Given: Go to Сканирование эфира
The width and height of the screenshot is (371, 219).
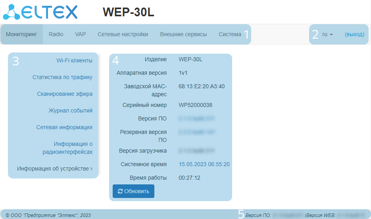Looking at the screenshot, I should point(65,94).
